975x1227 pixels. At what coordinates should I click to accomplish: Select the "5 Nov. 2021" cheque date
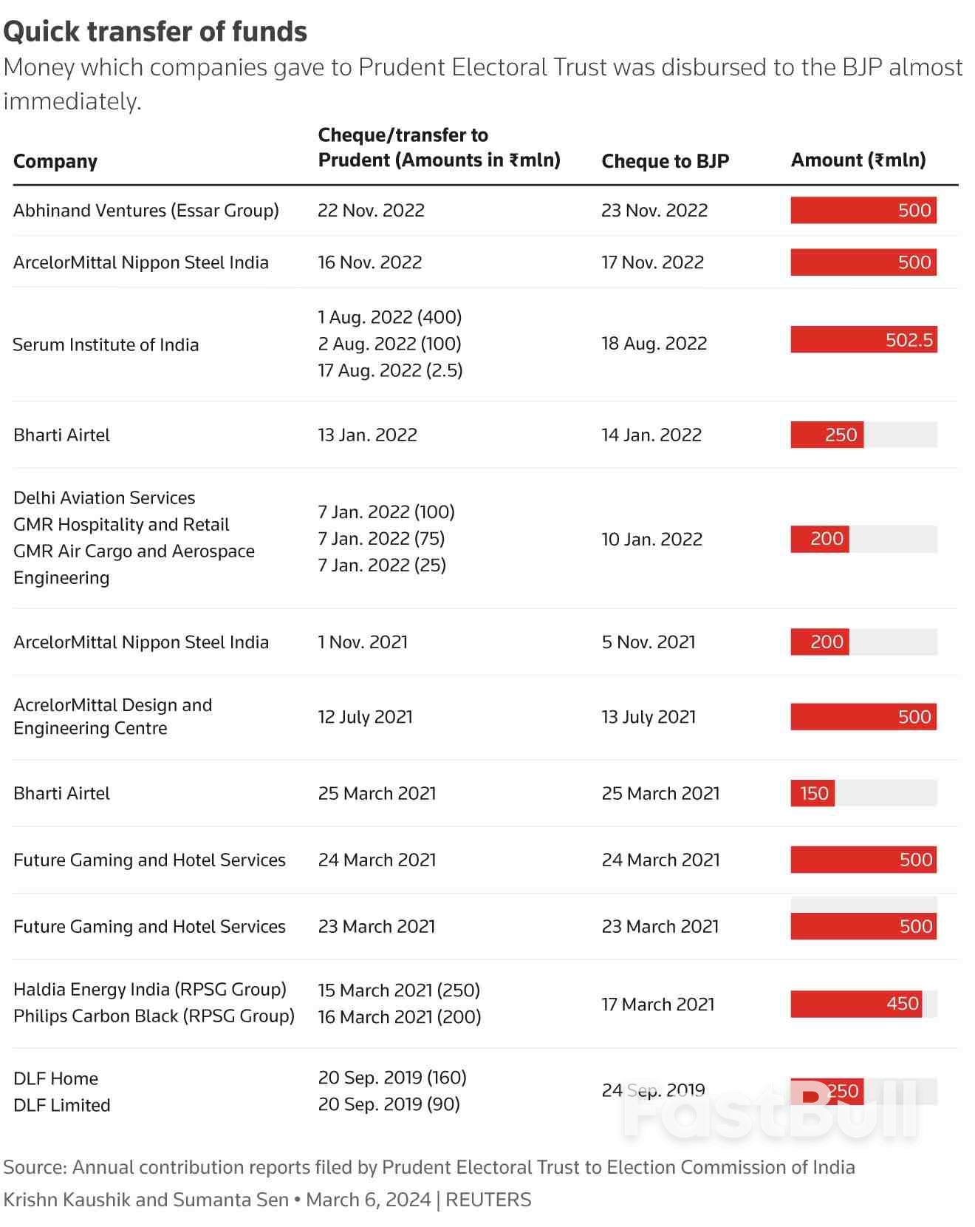(x=648, y=642)
